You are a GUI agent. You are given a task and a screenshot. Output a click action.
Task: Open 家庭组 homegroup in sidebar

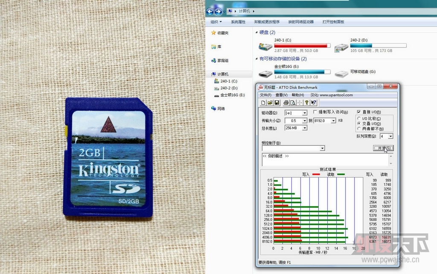pyautogui.click(x=220, y=60)
